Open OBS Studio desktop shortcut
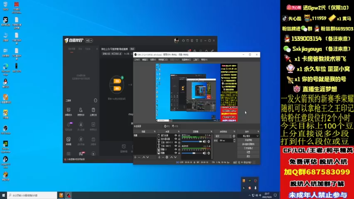The width and height of the screenshot is (354, 199). 5,130
